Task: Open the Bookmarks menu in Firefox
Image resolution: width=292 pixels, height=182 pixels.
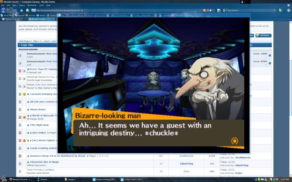Action: (x=32, y=5)
